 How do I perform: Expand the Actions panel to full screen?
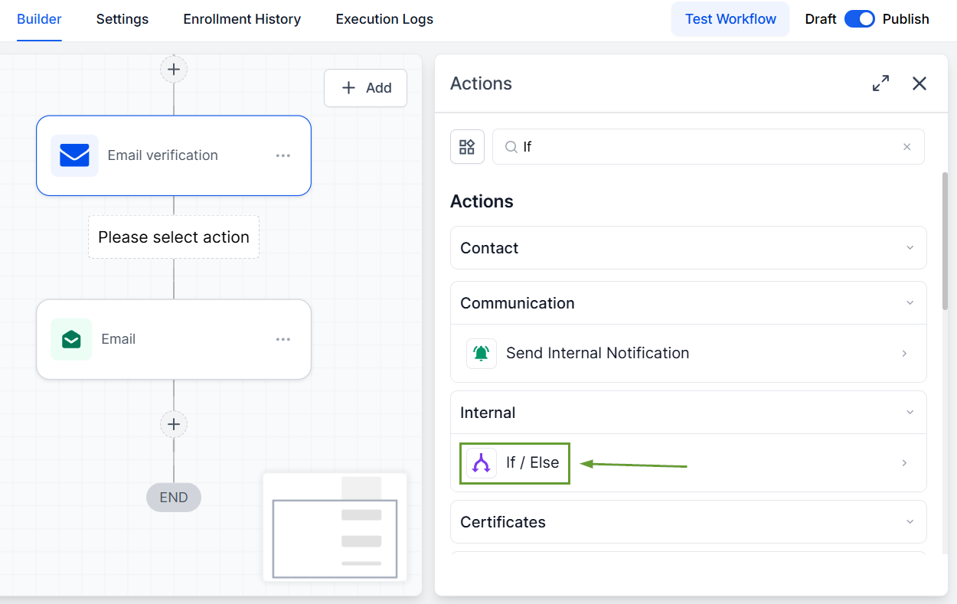coord(881,83)
